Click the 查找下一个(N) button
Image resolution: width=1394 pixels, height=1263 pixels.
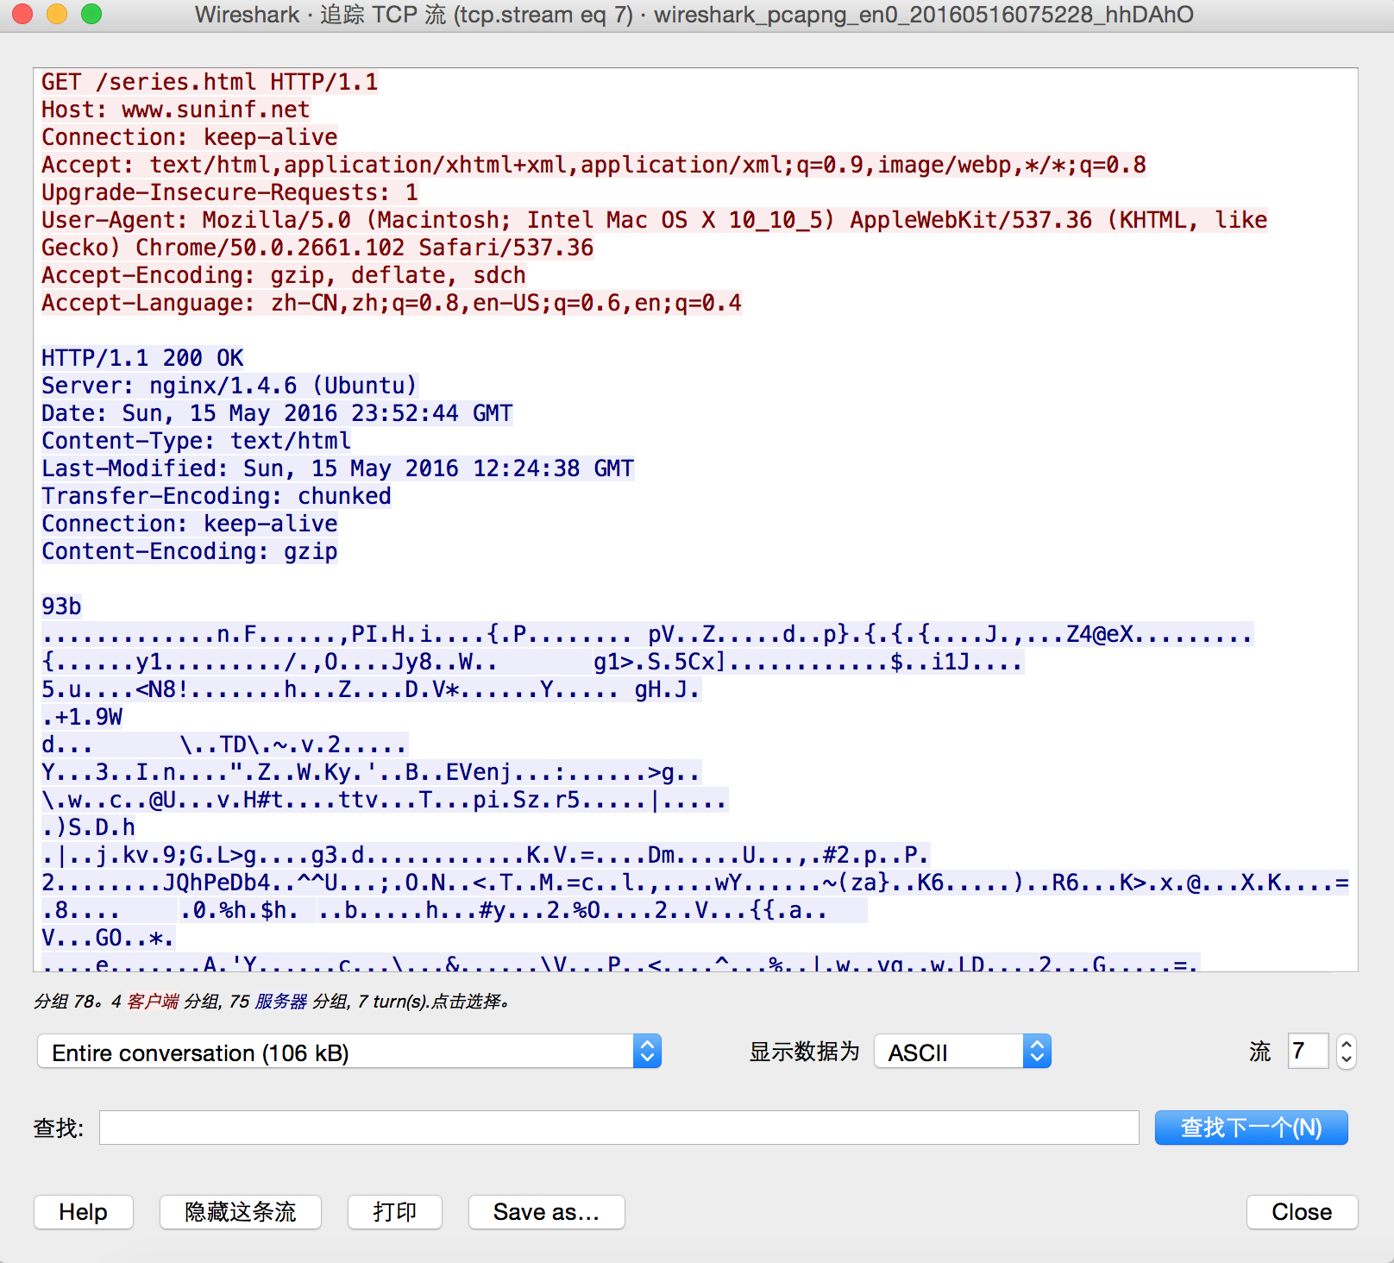point(1251,1128)
